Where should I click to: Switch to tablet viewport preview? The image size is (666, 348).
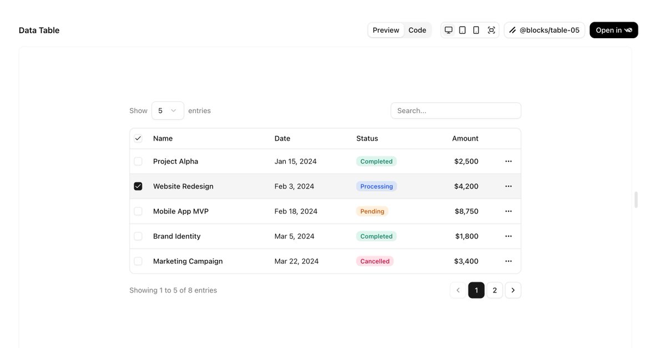click(x=462, y=30)
